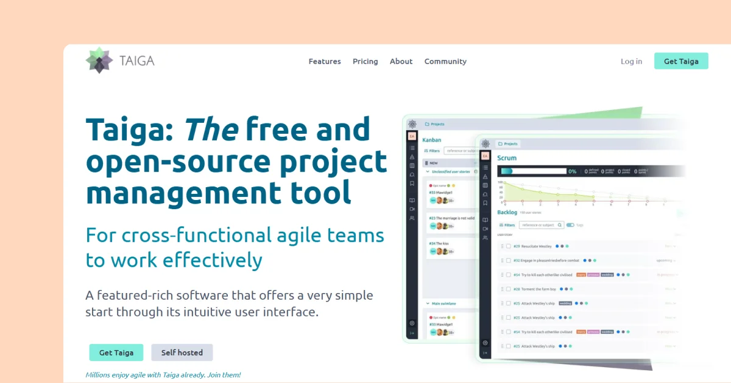Image resolution: width=731 pixels, height=383 pixels.
Task: Open settings gear in Scrum sidebar
Action: click(x=485, y=343)
